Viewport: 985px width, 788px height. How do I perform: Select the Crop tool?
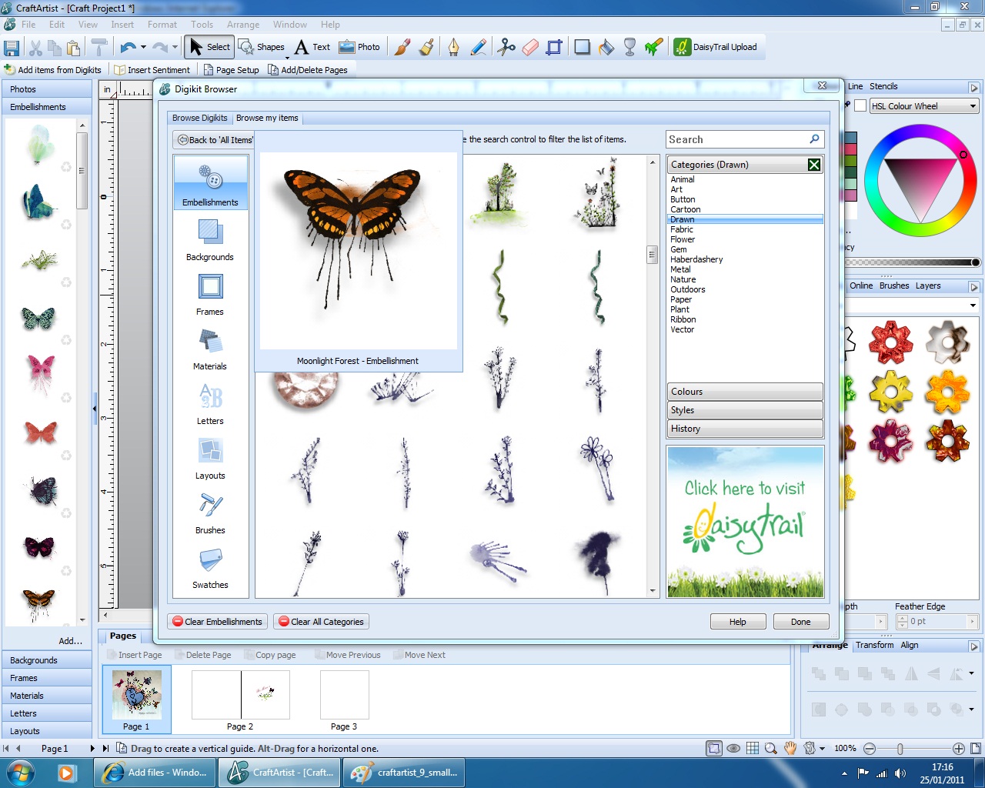(x=554, y=47)
